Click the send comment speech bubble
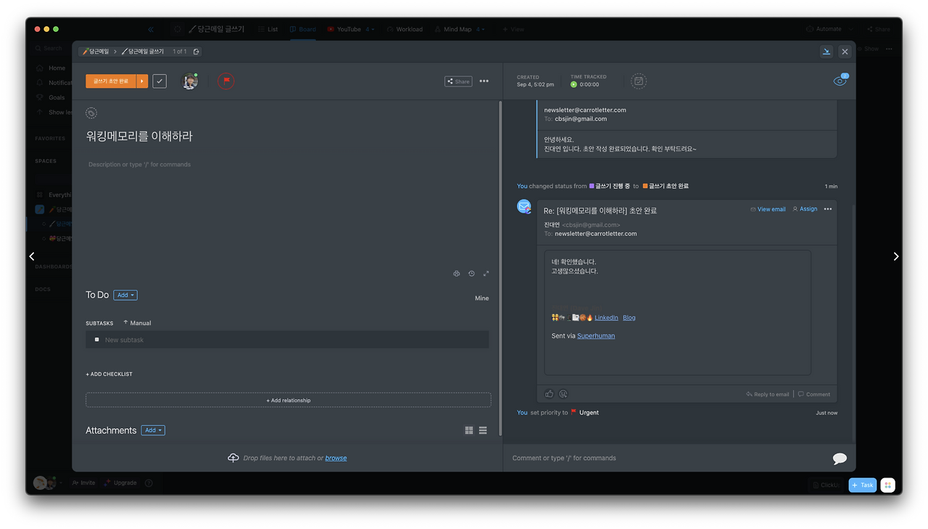Screen dimensions: 928x529 point(840,459)
